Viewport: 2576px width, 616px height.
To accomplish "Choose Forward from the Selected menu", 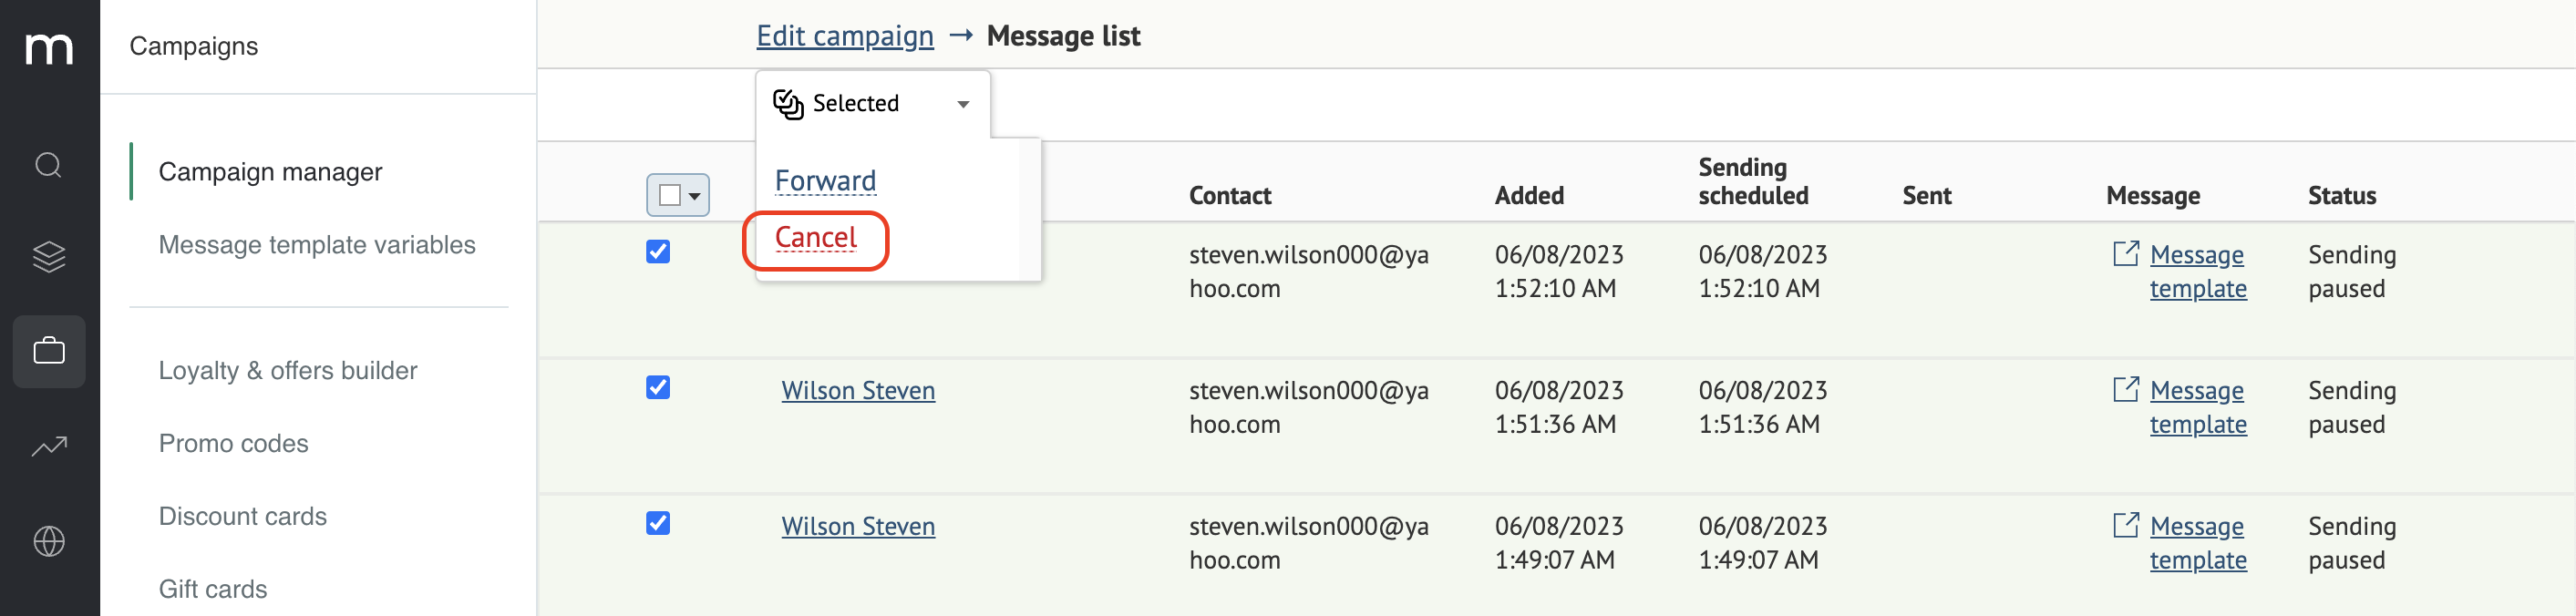I will click(x=825, y=181).
